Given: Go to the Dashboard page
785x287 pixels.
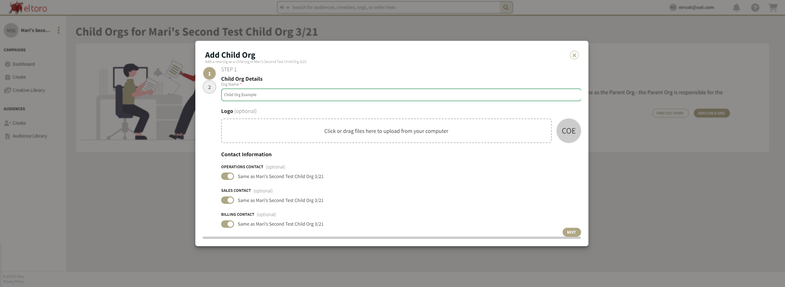Looking at the screenshot, I should (23, 64).
